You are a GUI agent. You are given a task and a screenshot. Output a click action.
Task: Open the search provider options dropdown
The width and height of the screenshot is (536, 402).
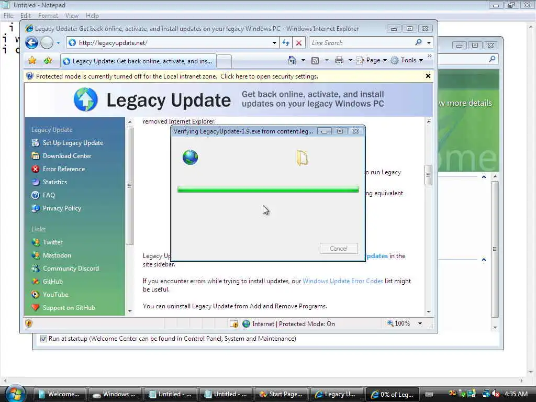[x=429, y=43]
